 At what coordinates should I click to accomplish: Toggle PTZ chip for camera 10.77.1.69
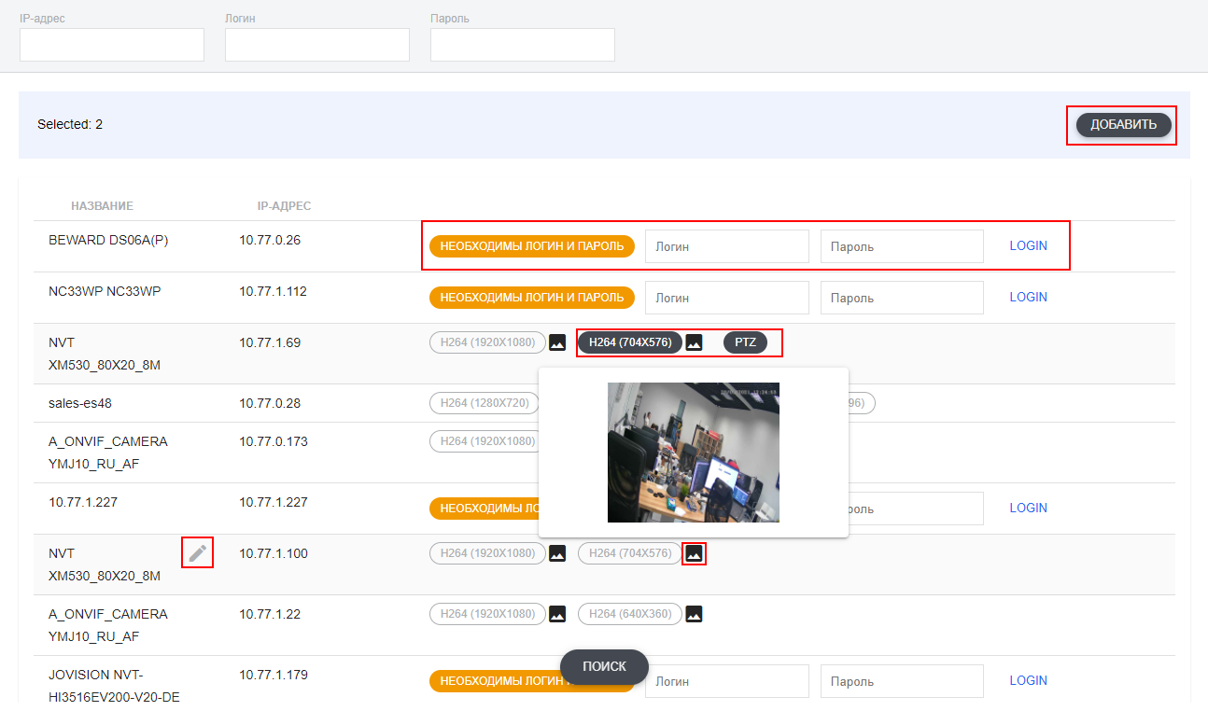(x=745, y=342)
